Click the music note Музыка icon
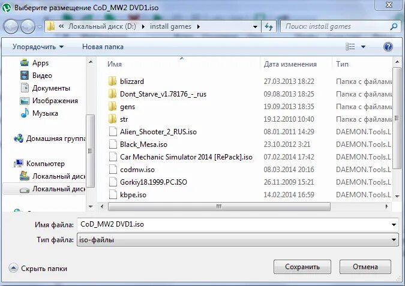This screenshot has height=286, width=405. (25, 113)
